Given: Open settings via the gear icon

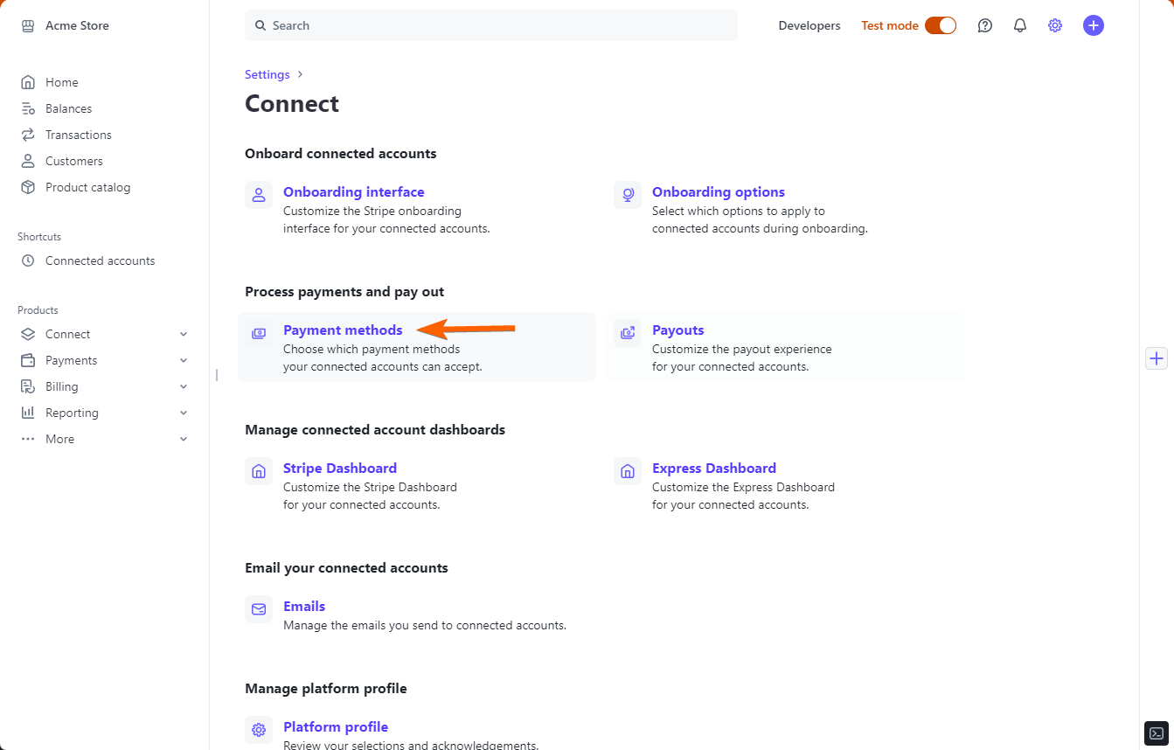Looking at the screenshot, I should pos(1055,25).
